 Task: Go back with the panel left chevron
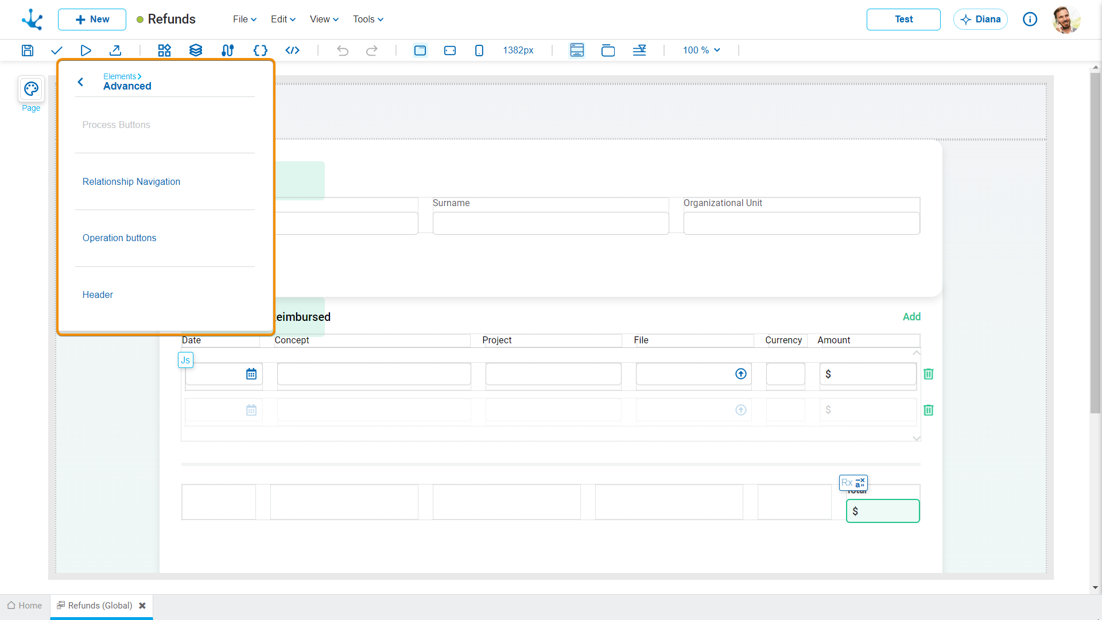[x=81, y=82]
